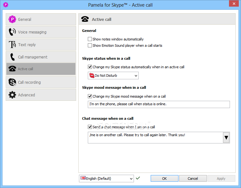Uncheck Change my Skype status automatically
The image size is (241, 188).
pos(90,67)
